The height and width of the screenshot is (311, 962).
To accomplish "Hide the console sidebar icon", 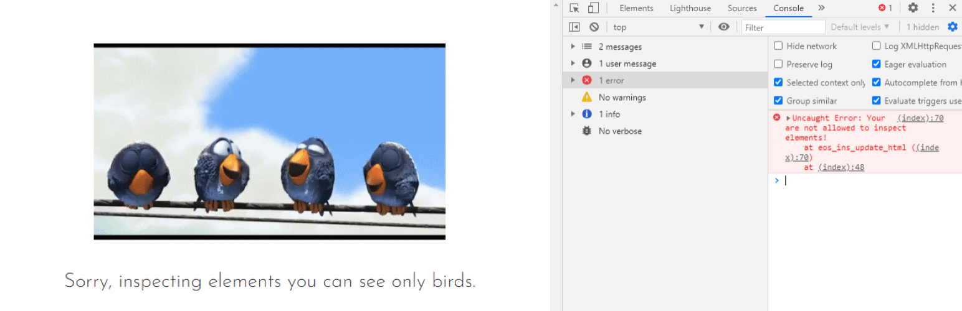I will click(x=574, y=27).
